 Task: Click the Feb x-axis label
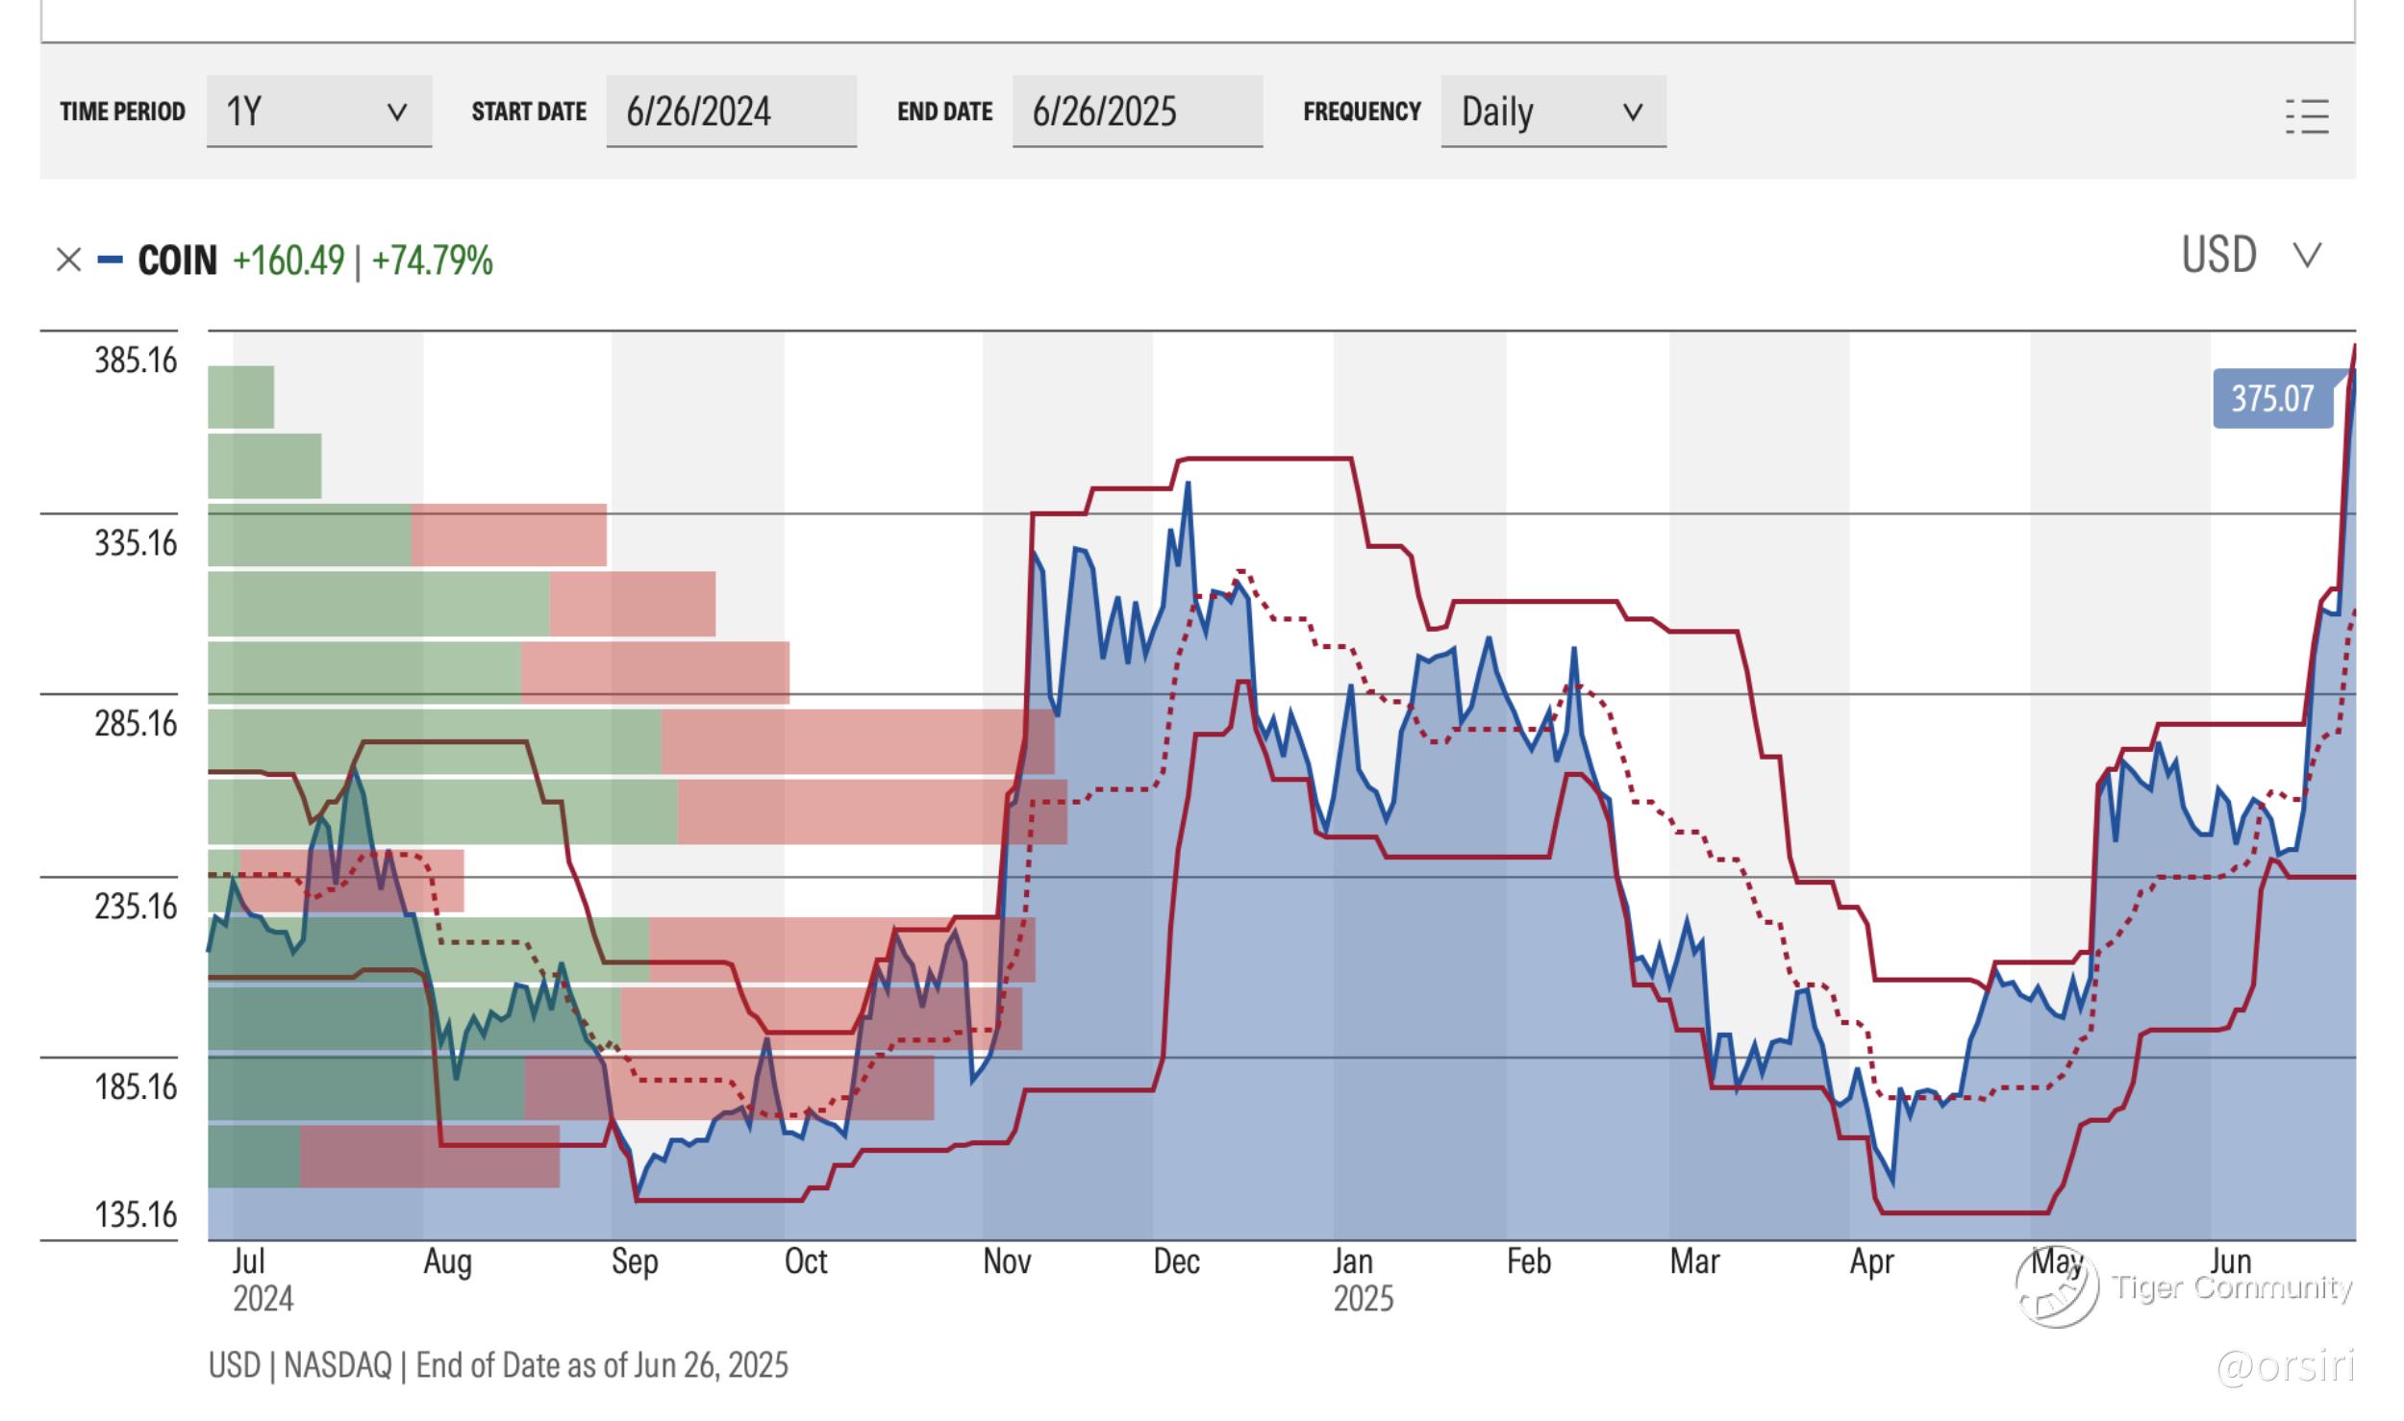coord(1529,1261)
